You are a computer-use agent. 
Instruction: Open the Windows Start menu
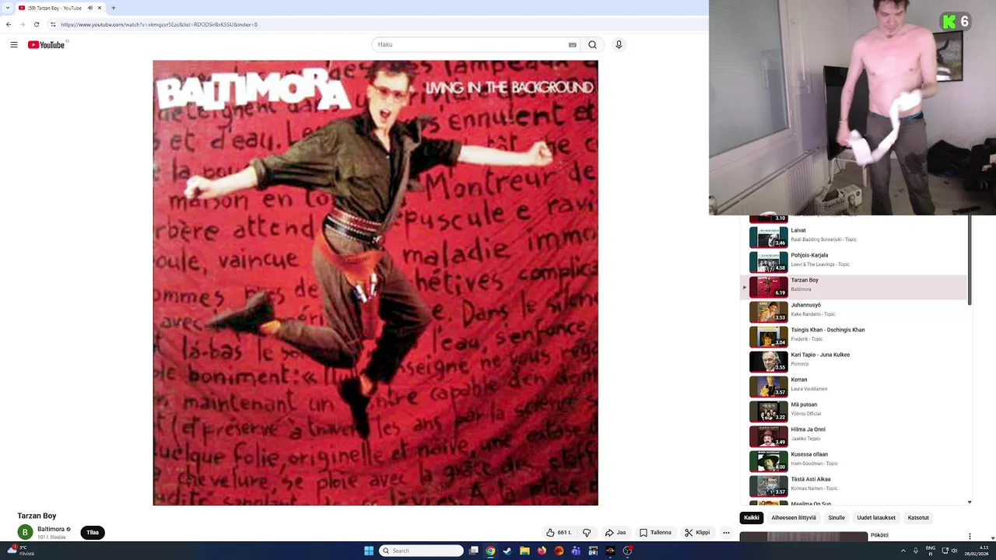coord(369,551)
